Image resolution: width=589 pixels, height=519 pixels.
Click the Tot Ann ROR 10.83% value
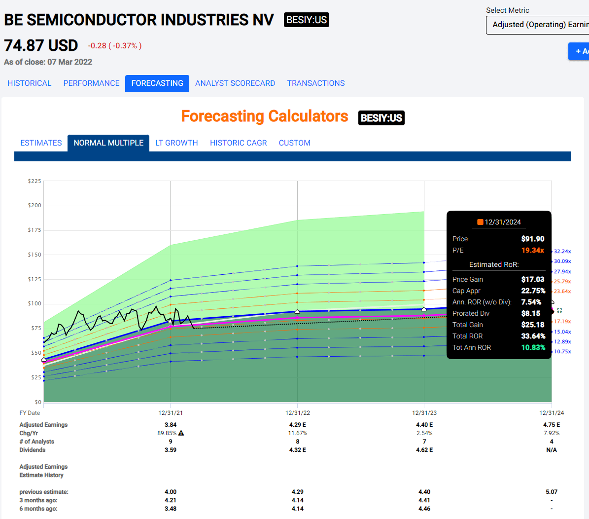click(x=533, y=347)
